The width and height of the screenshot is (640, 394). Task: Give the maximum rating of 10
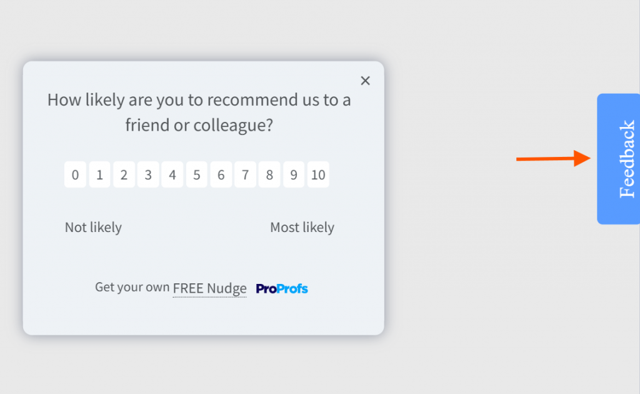318,174
